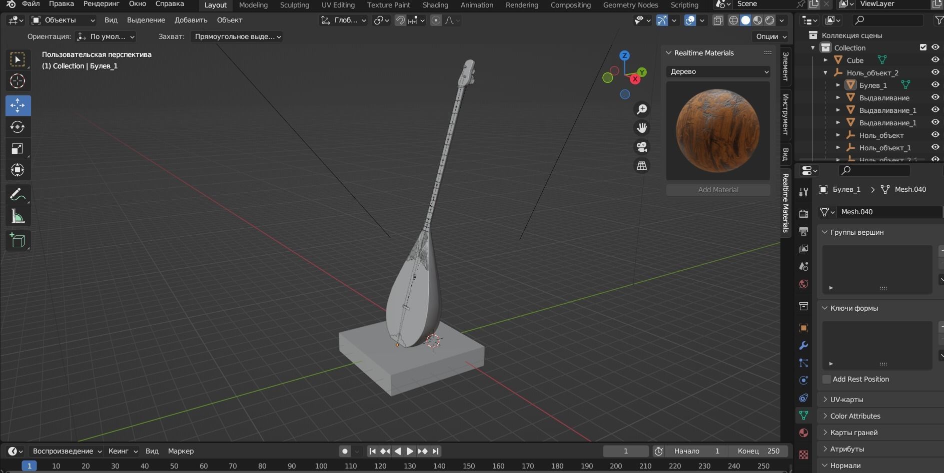Open View Layer properties icon
Image resolution: width=944 pixels, height=473 pixels.
803,249
